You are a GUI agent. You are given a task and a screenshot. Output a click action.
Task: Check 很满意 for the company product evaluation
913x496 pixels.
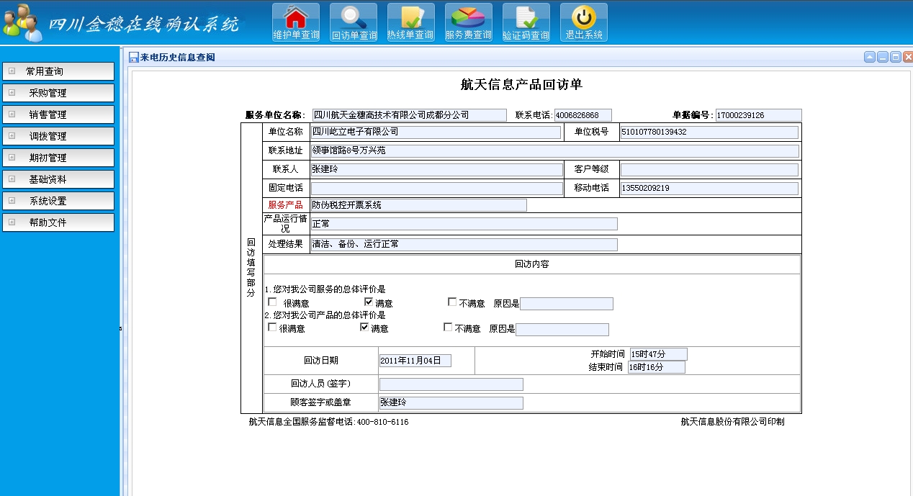272,328
